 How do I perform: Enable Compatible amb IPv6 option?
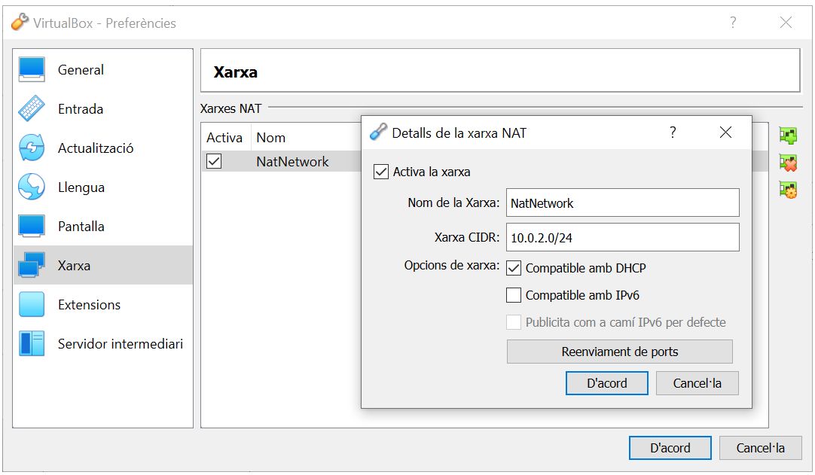tap(514, 295)
